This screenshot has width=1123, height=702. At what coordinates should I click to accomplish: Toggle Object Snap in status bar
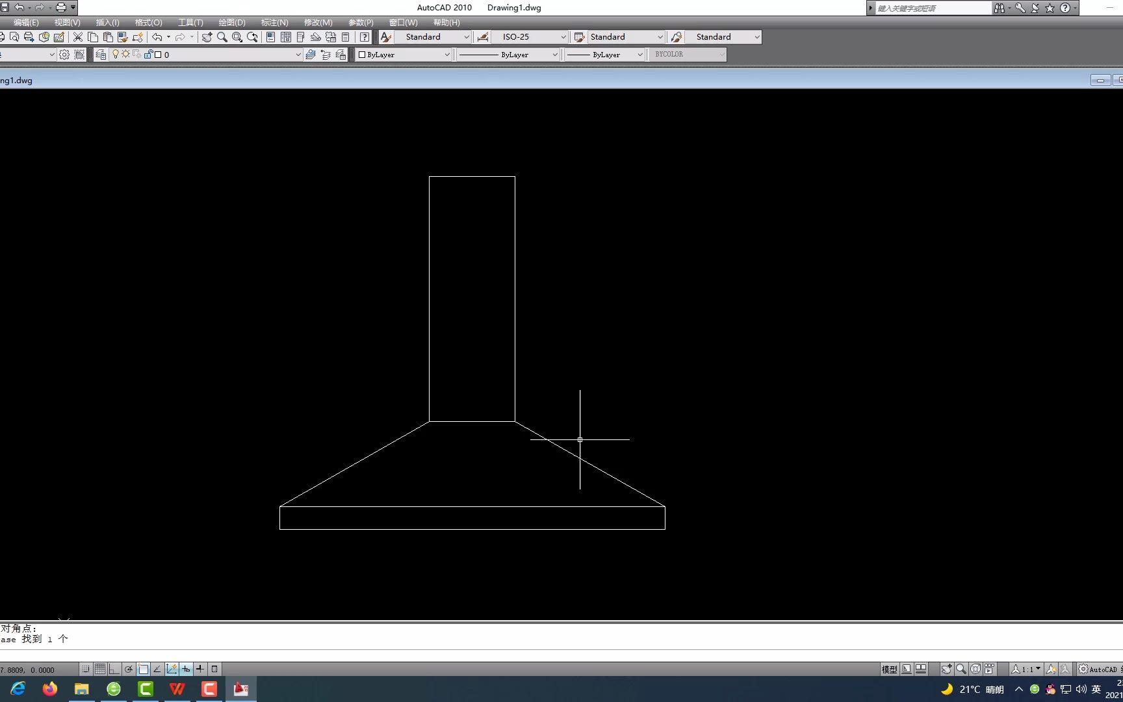point(143,669)
